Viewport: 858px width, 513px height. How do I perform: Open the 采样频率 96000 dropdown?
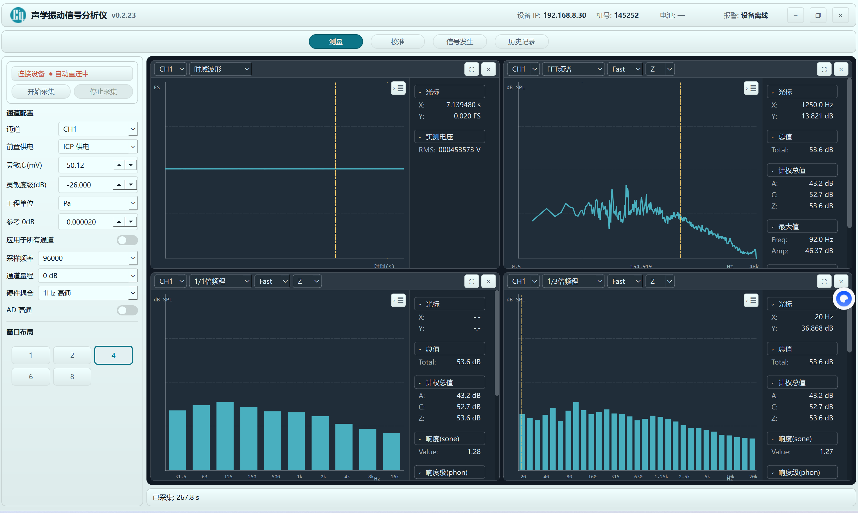[x=88, y=258]
